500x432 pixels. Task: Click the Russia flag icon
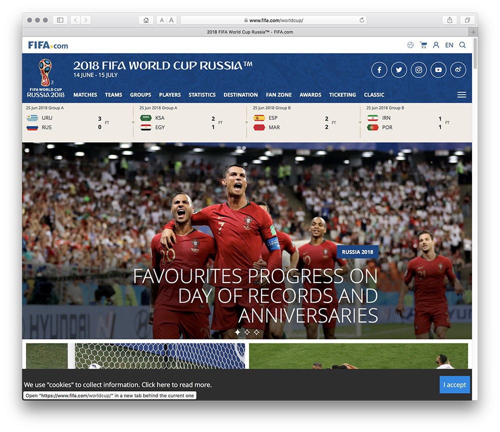32,127
